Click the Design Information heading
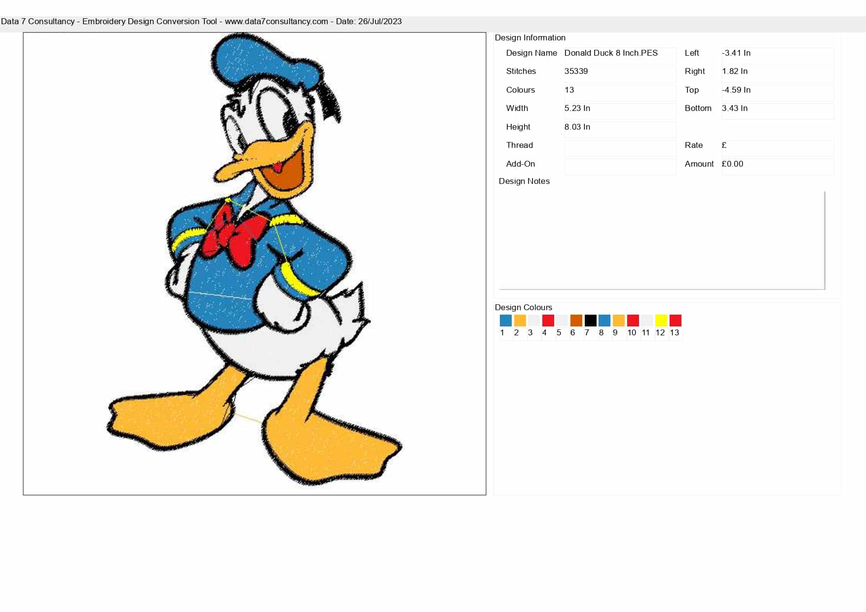 click(530, 37)
